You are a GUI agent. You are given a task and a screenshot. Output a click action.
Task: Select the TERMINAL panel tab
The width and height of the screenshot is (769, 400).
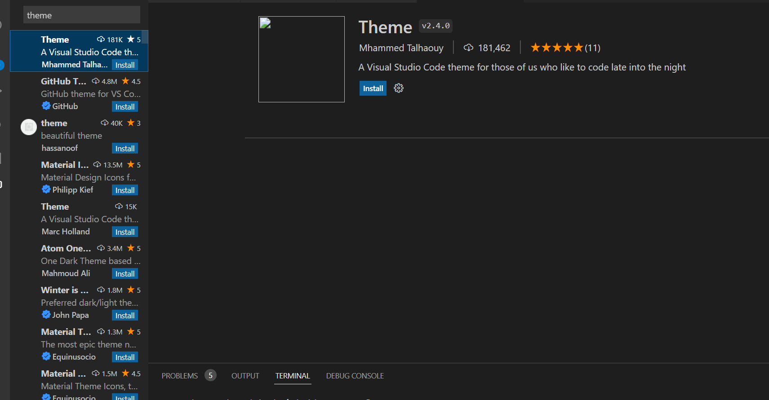293,376
